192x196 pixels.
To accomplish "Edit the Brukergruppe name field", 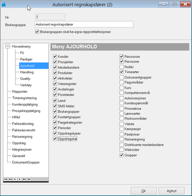I will tap(84, 24).
